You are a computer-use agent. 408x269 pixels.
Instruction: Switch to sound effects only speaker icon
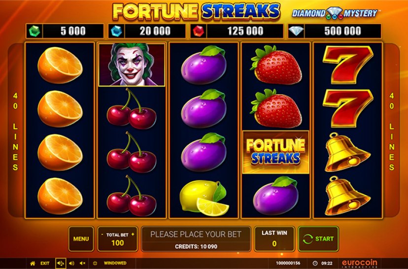coord(71,263)
